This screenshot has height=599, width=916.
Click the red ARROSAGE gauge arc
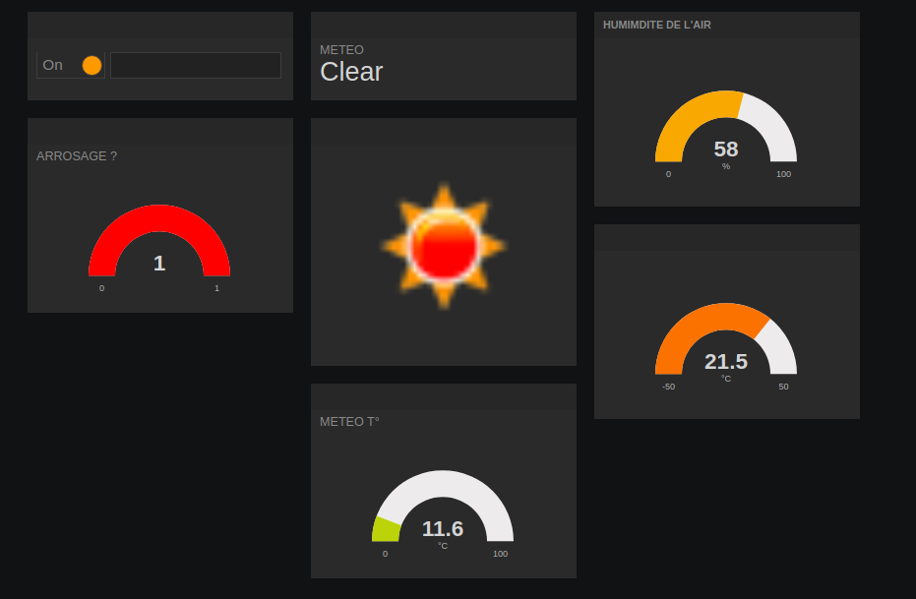click(x=159, y=218)
